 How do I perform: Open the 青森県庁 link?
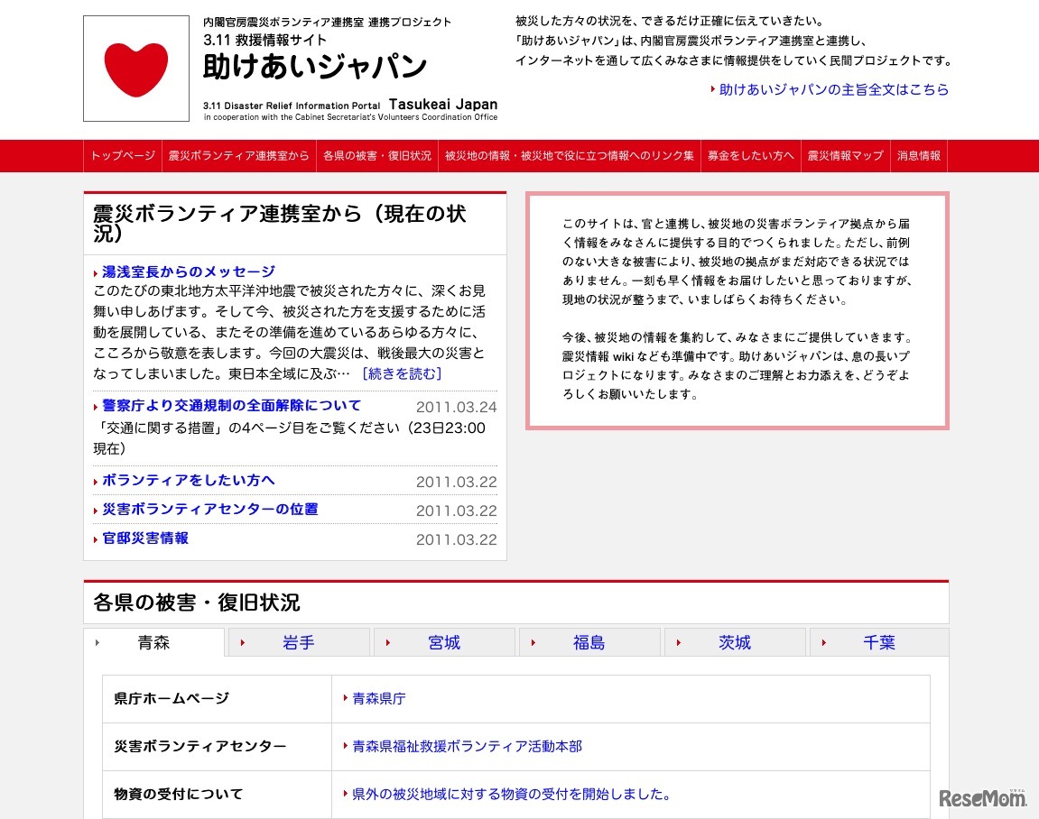[379, 698]
